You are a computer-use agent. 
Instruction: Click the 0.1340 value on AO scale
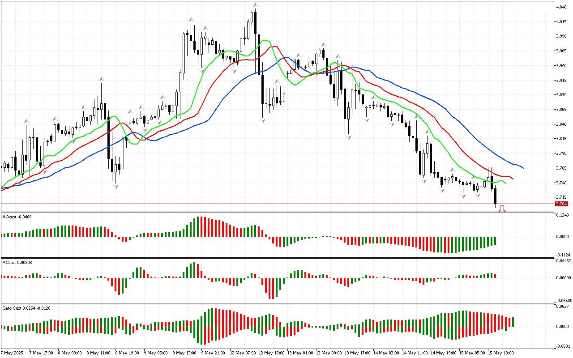click(x=562, y=215)
